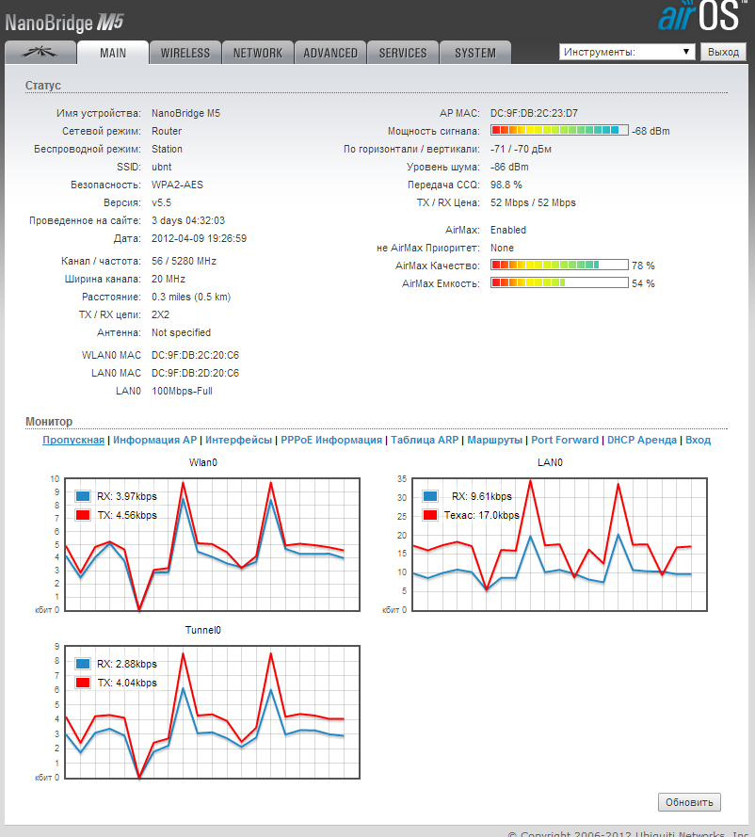Screen dimensions: 755x837
Task: Click the signal strength bar
Action: (x=559, y=131)
